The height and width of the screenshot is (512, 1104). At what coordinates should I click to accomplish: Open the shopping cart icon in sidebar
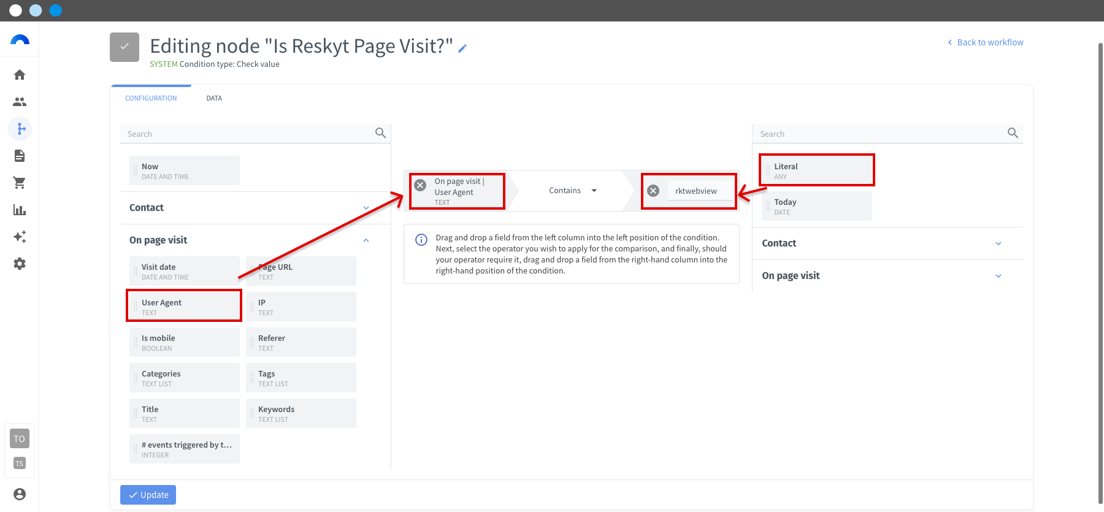click(20, 183)
